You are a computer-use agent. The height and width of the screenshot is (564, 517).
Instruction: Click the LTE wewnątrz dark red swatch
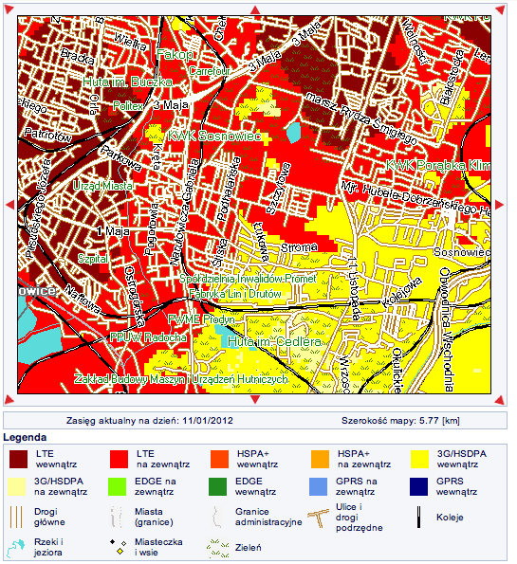tap(18, 460)
